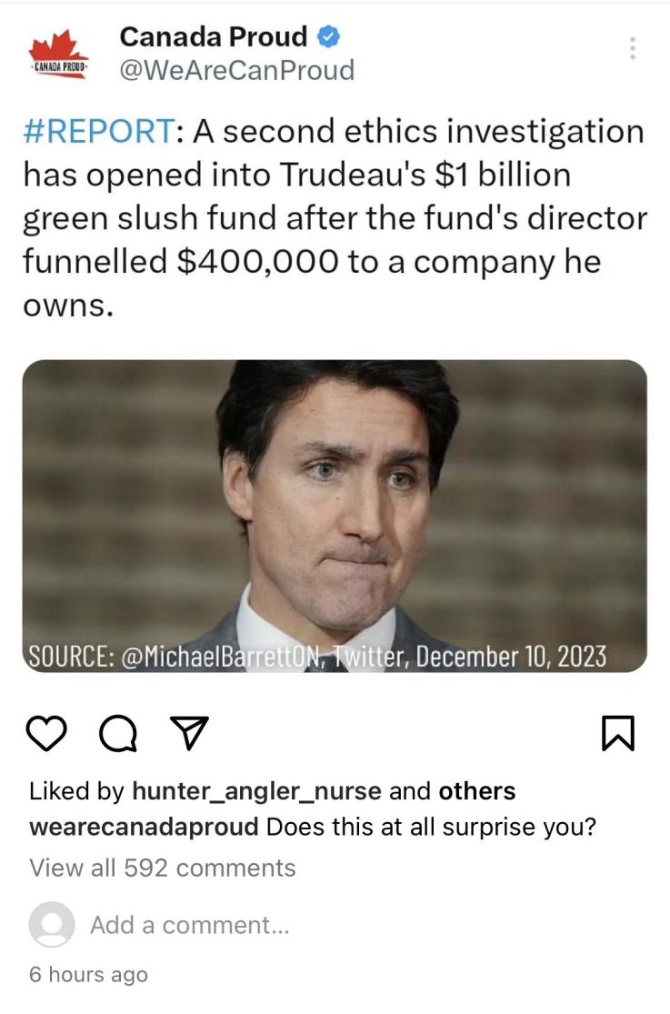Viewport: 670px width, 1014px height.
Task: Share post using the paper plane icon
Action: [x=189, y=733]
